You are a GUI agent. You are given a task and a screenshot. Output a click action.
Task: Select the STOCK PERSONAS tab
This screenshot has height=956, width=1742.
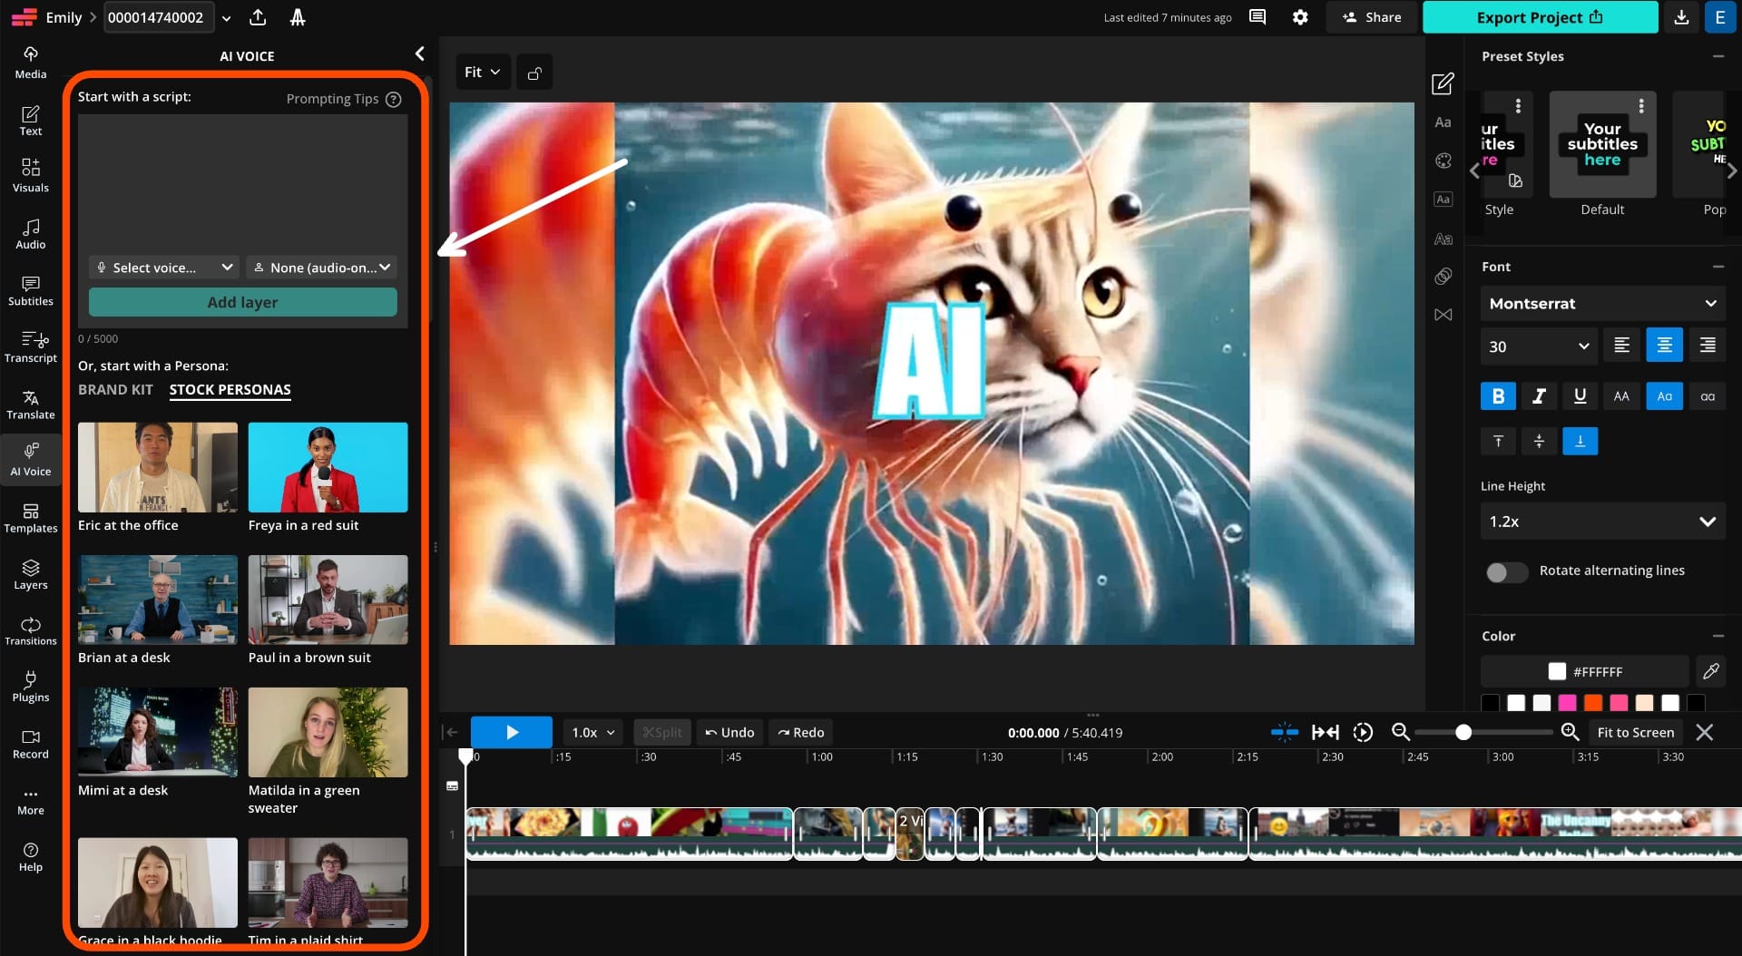(x=230, y=390)
